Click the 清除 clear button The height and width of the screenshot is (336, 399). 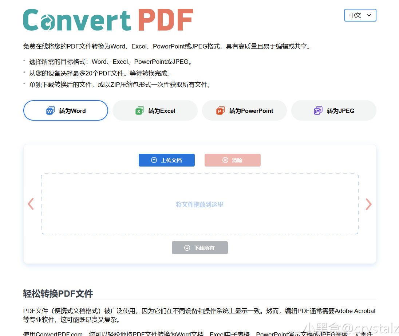233,160
